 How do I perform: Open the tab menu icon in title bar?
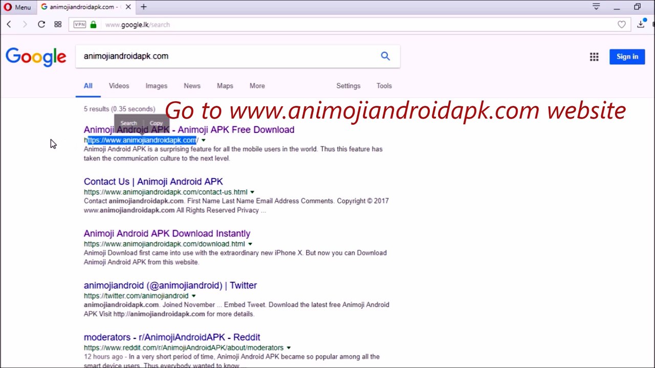point(596,7)
